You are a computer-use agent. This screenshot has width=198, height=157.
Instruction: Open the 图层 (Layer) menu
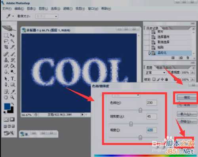click(x=43, y=9)
